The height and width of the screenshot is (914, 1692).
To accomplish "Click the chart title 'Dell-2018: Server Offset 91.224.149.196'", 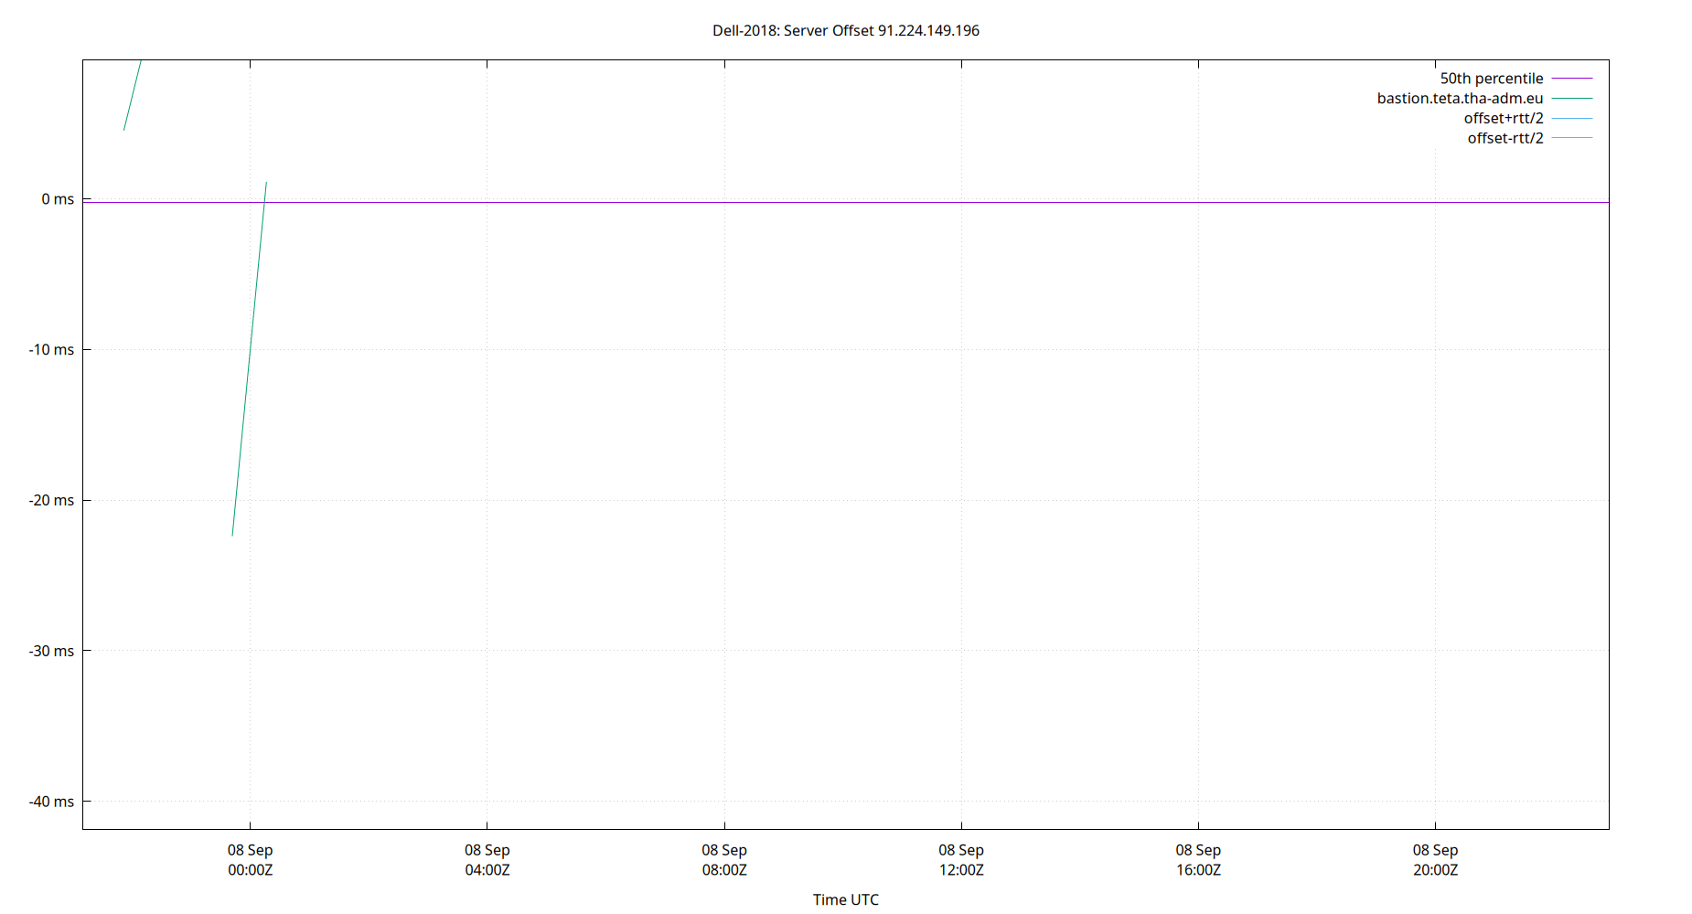I will pos(846,30).
